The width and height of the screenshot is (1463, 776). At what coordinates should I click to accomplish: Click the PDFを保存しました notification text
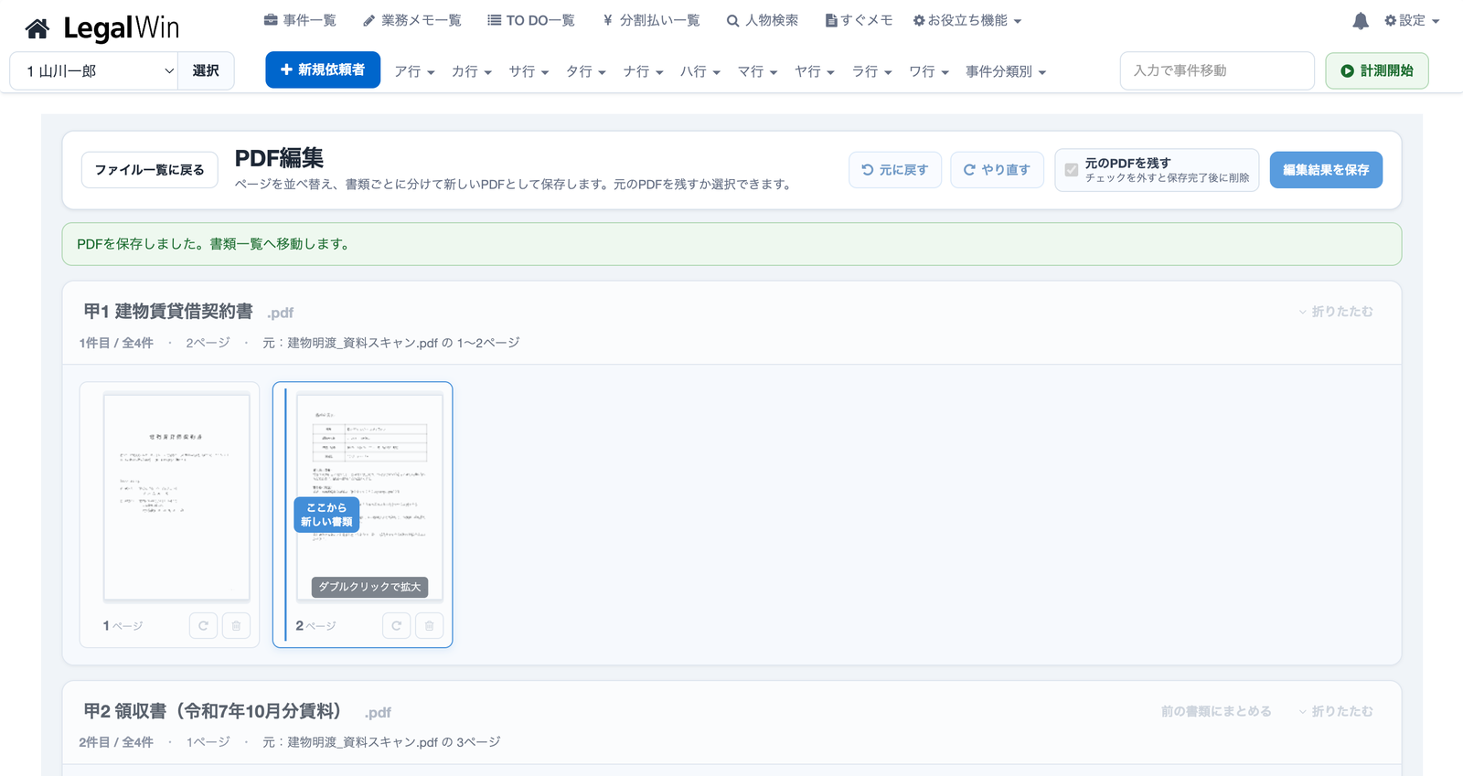pos(213,244)
